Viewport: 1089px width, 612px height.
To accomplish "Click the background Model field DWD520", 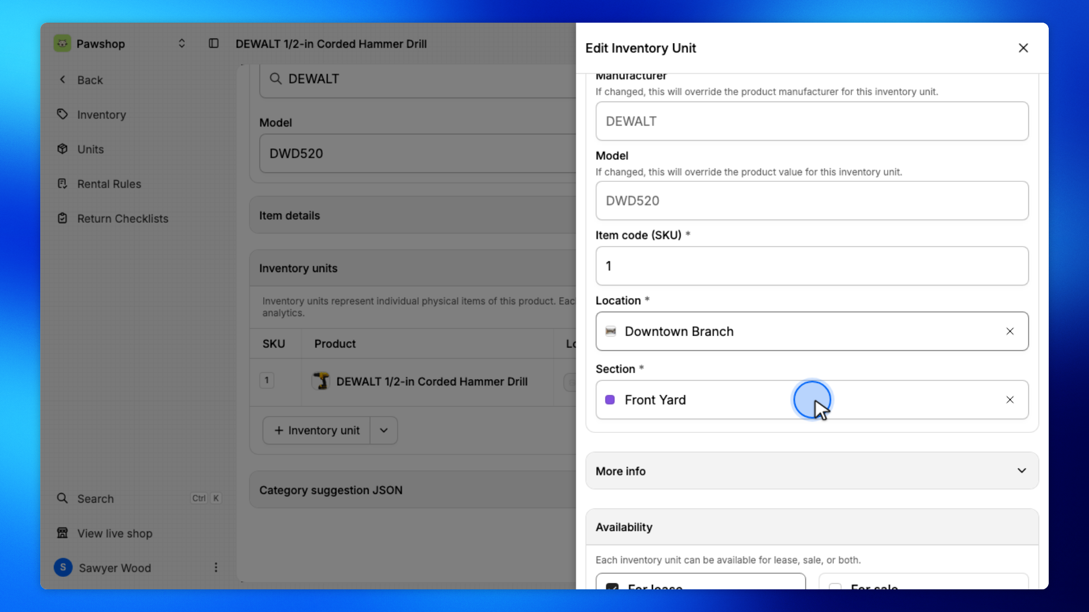I will [417, 154].
